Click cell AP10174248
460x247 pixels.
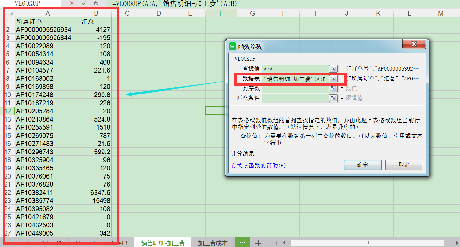tap(48, 95)
